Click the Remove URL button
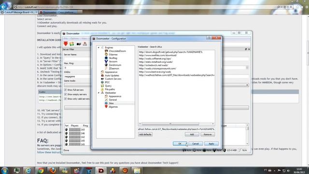Screen dimensions: 309x174 (x=208, y=134)
